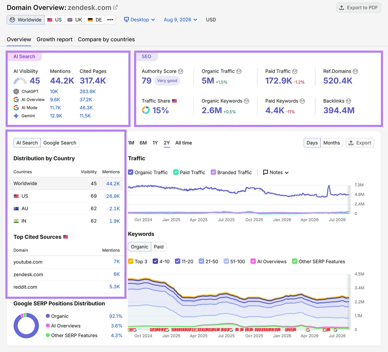This screenshot has height=352, width=388.
Task: Click globe icon next to Backlinks
Action: (x=349, y=101)
